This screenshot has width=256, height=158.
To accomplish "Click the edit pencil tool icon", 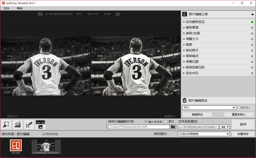I will pos(29,125).
